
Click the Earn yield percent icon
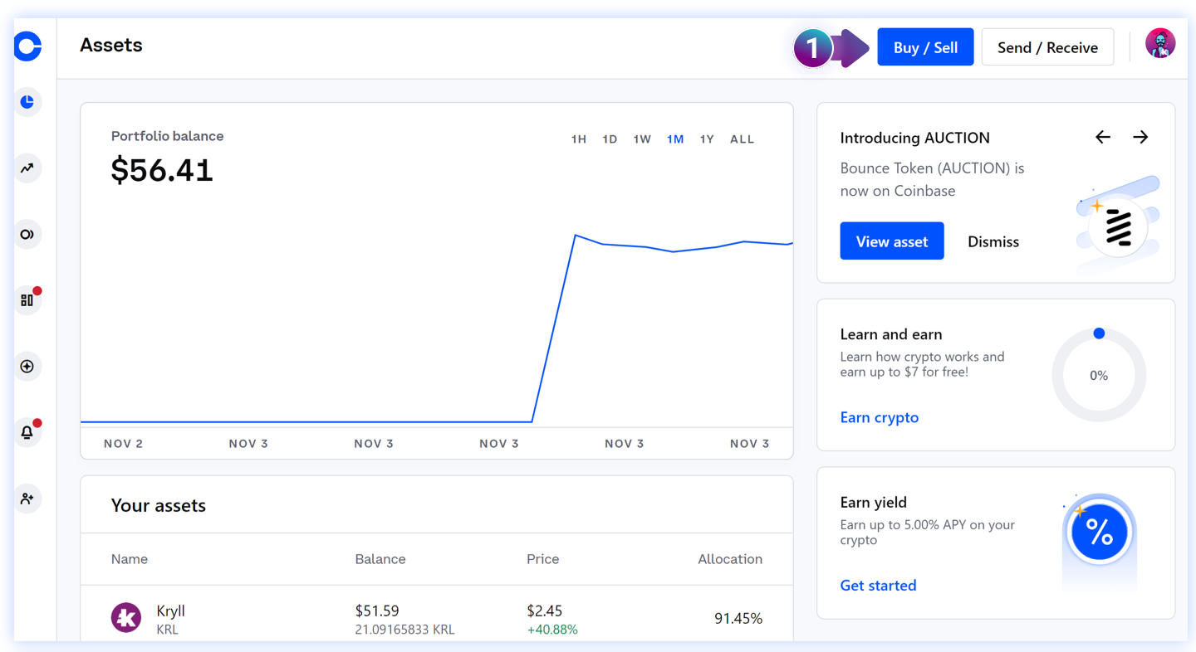click(x=1099, y=532)
